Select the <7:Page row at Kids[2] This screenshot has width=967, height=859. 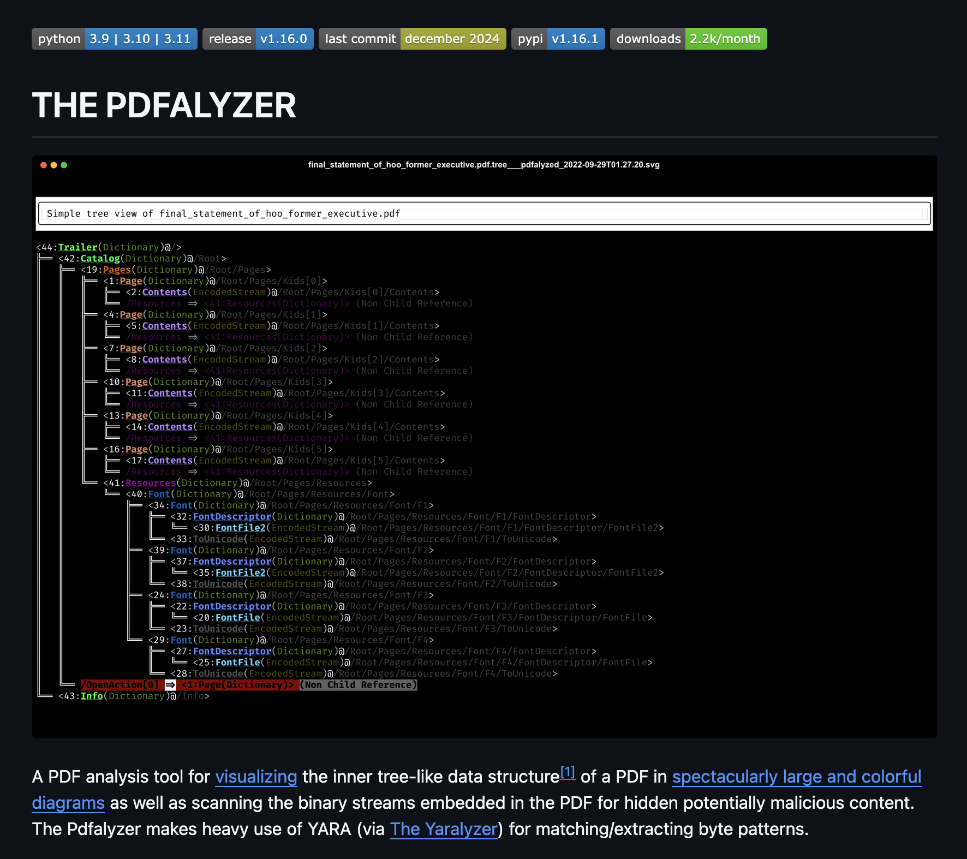click(x=216, y=348)
